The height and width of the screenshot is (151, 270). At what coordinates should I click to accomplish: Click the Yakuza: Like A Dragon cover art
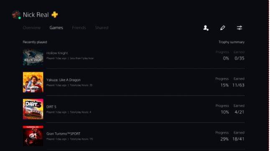pos(33,82)
